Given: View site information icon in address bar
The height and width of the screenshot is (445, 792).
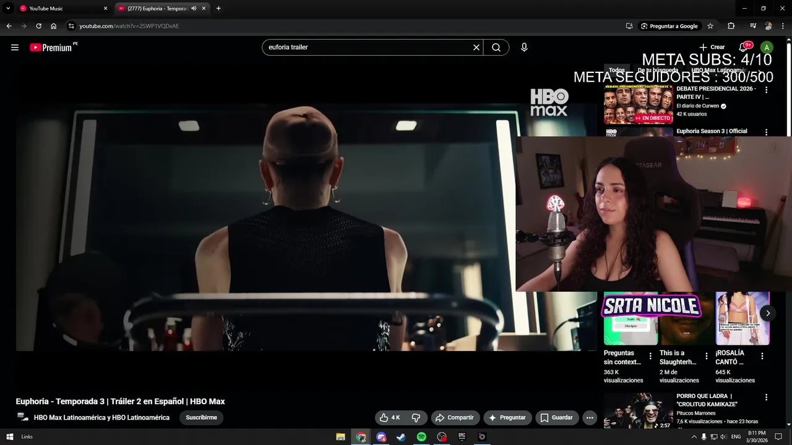Looking at the screenshot, I should click(x=71, y=26).
